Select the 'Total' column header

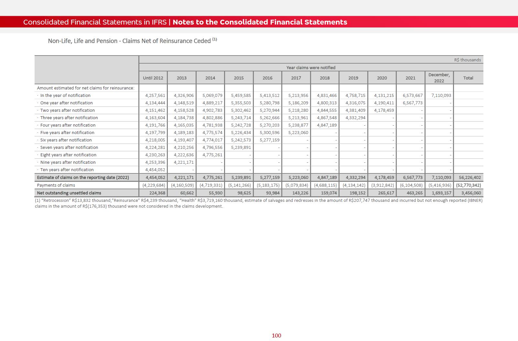[468, 78]
